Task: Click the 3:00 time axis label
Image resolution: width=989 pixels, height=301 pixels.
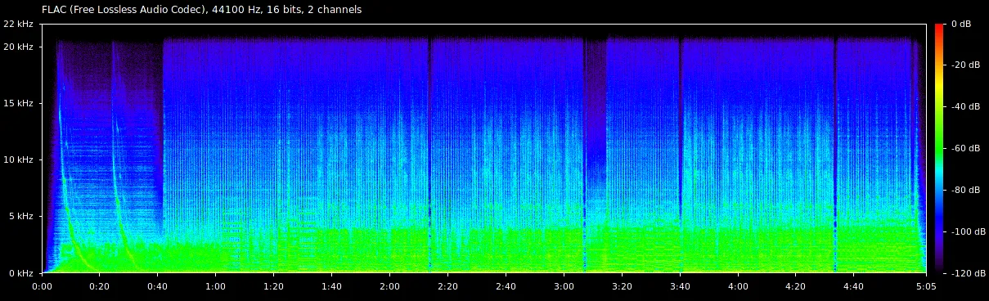Action: [564, 287]
